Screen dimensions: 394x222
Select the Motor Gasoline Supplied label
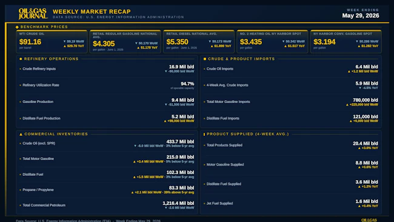tap(225, 164)
